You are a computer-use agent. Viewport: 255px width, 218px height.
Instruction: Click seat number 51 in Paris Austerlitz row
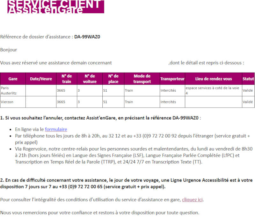click(x=105, y=90)
